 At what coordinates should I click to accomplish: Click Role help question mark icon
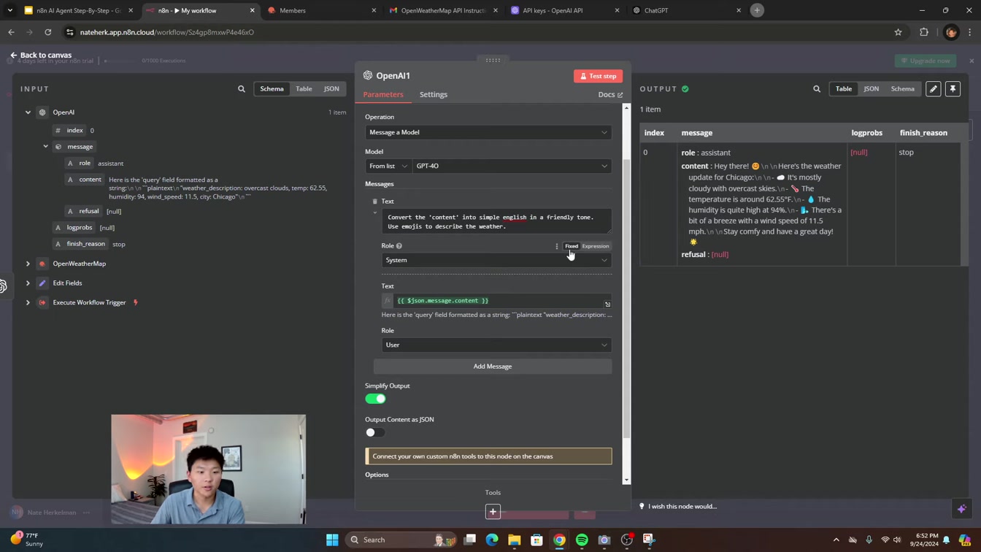click(x=399, y=246)
